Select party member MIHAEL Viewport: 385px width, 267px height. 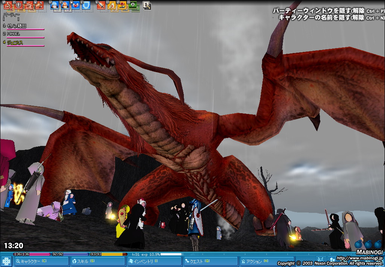pyautogui.click(x=13, y=33)
